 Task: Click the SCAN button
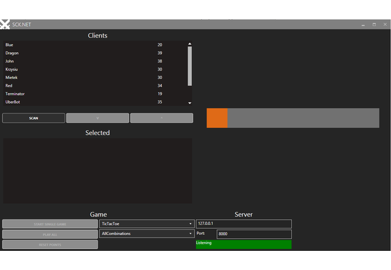coord(34,118)
